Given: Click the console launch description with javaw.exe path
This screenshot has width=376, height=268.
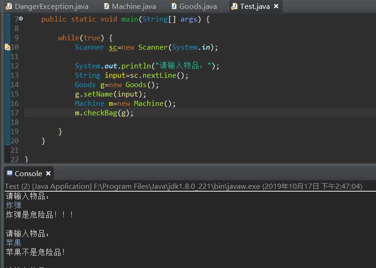Looking at the screenshot, I should 183,186.
